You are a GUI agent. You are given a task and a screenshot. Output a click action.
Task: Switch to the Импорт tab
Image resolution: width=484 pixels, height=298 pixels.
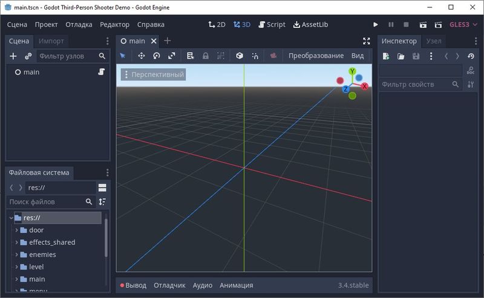[51, 41]
